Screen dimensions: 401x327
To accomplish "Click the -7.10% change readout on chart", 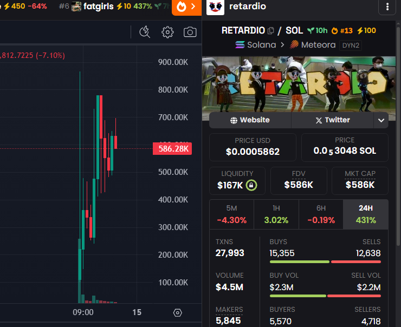I will click(x=50, y=55).
